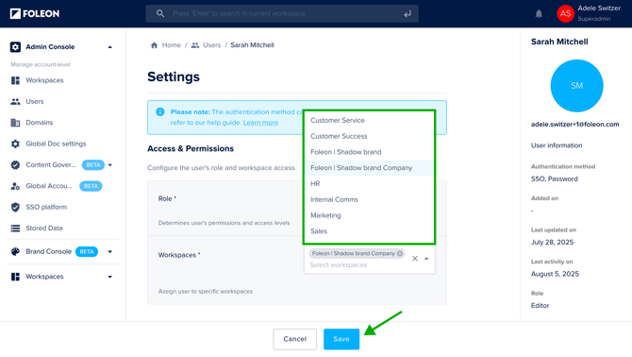Select Sales from the workspace list
Viewport: 632px width, 357px height.
click(369, 231)
